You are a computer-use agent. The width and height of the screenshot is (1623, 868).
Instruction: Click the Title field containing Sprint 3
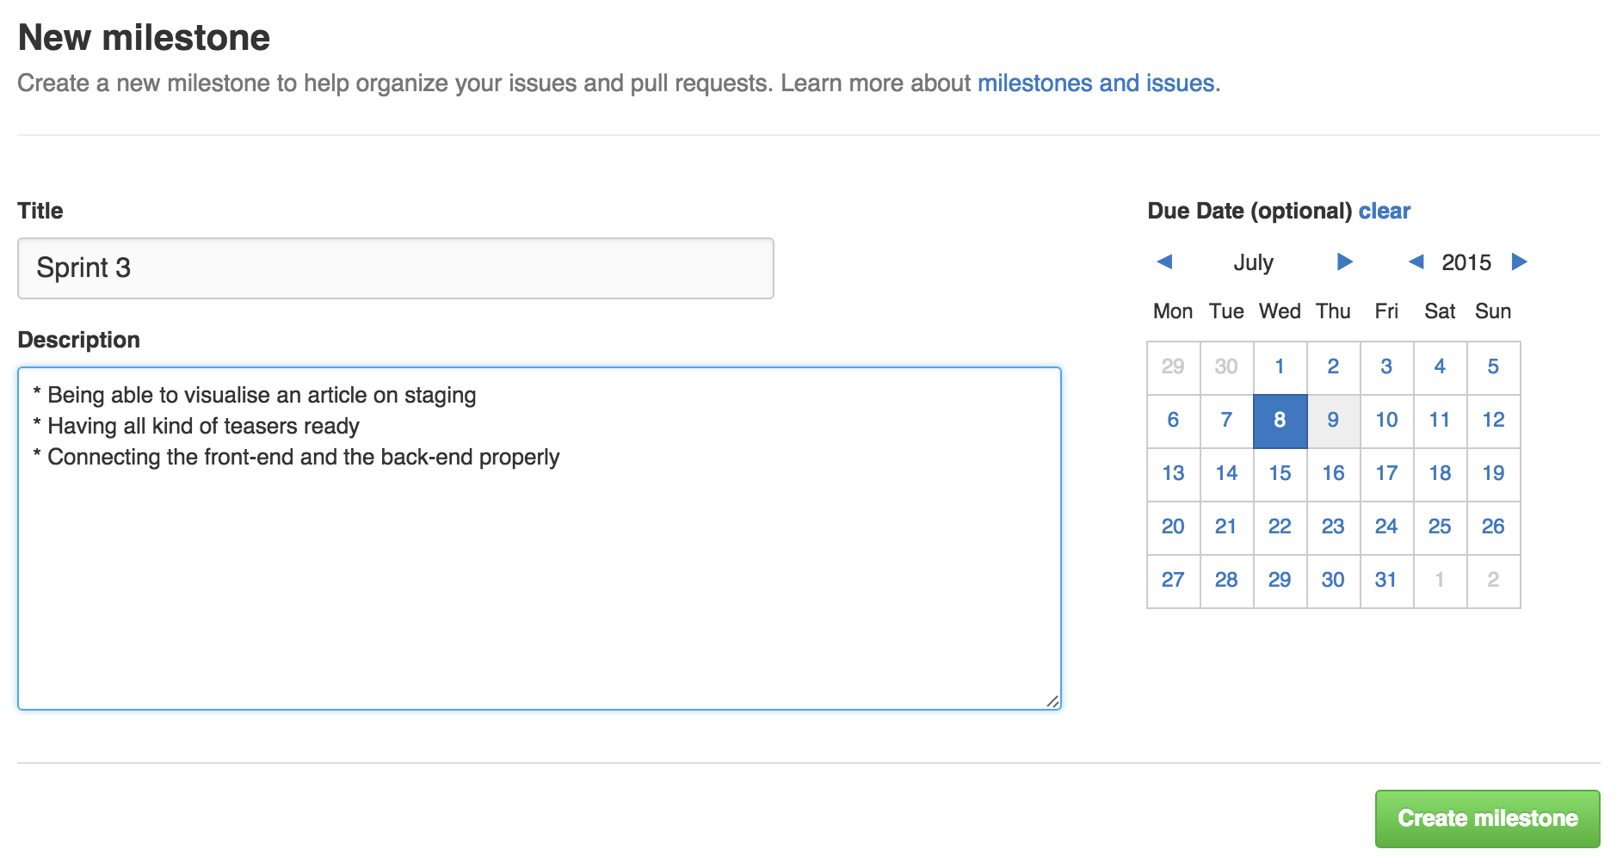click(x=395, y=268)
